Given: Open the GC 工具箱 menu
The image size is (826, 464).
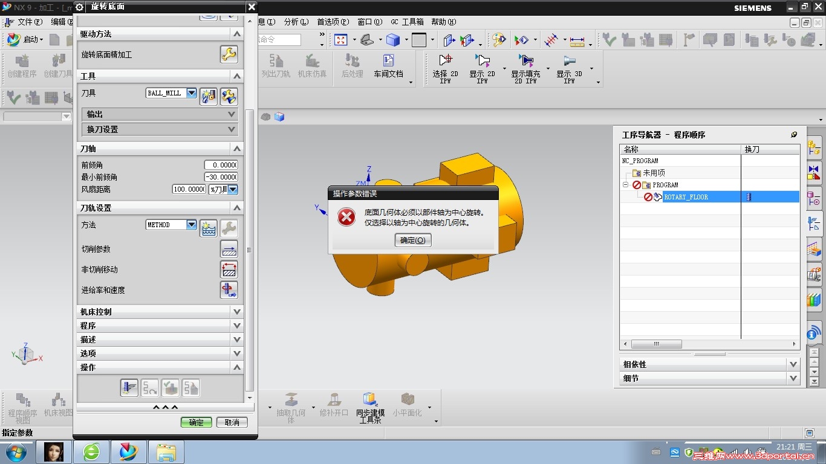Looking at the screenshot, I should (407, 22).
